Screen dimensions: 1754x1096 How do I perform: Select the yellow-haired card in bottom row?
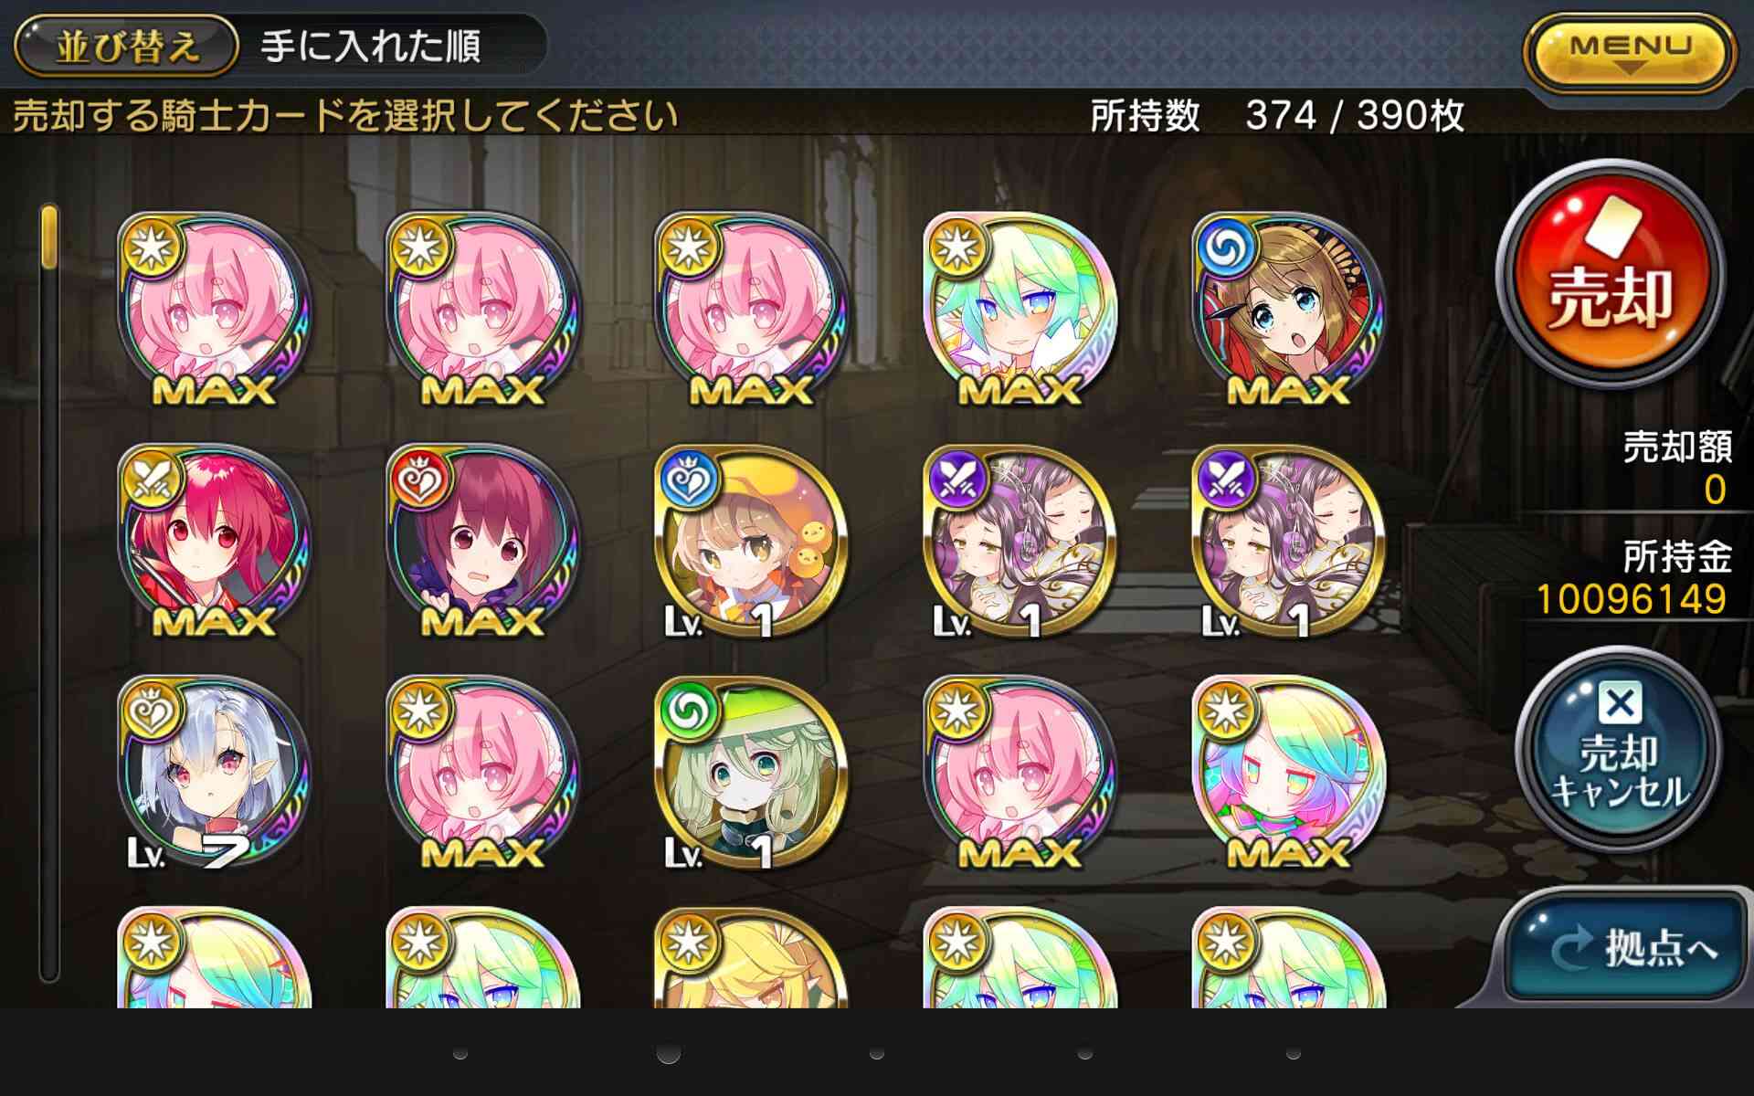point(751,957)
